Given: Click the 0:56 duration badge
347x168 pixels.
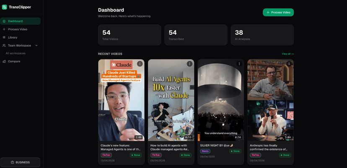Looking at the screenshot, I should coord(238,137).
